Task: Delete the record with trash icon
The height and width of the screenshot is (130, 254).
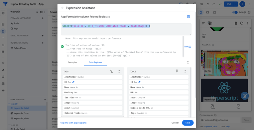Action: [x=236, y=23]
